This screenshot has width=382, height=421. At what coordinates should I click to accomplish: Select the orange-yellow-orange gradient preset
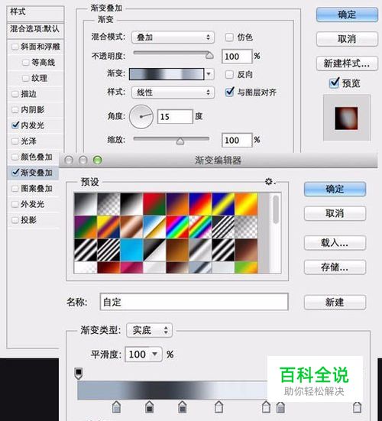coord(246,204)
